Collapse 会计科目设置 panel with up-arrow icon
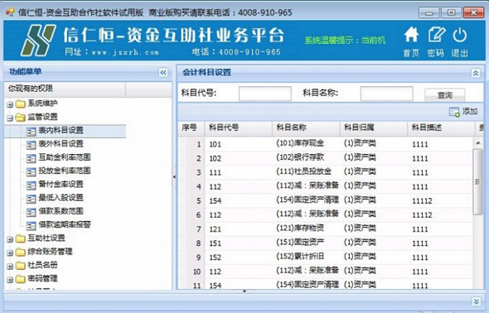 pyautogui.click(x=476, y=73)
